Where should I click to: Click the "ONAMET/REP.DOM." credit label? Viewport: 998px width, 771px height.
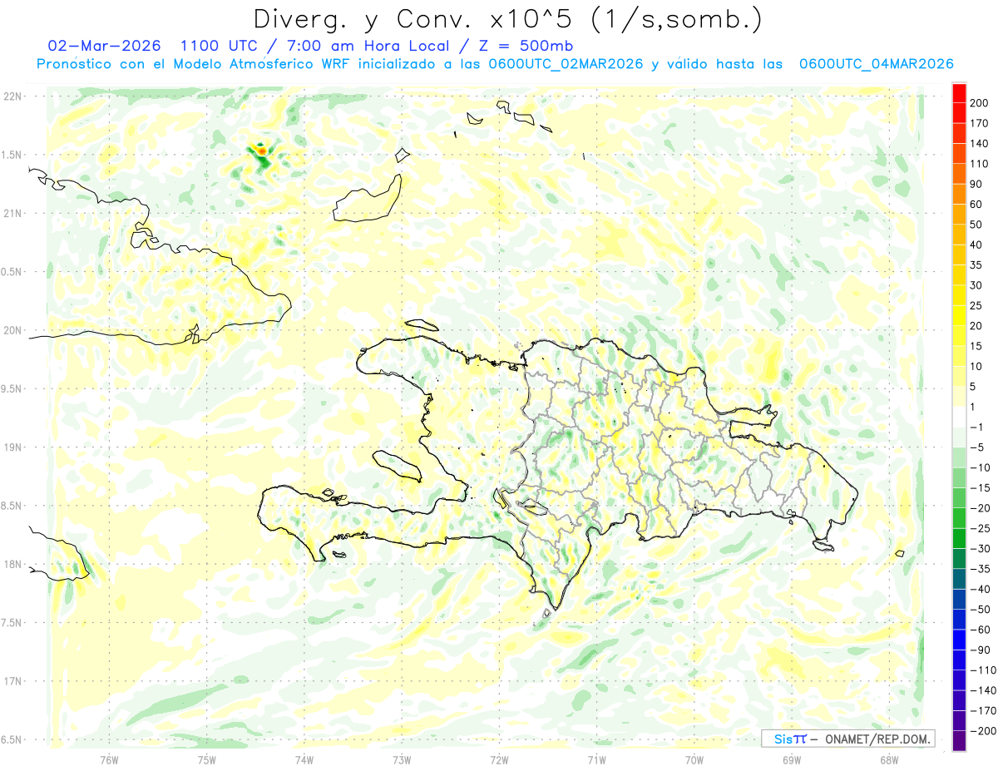point(878,739)
